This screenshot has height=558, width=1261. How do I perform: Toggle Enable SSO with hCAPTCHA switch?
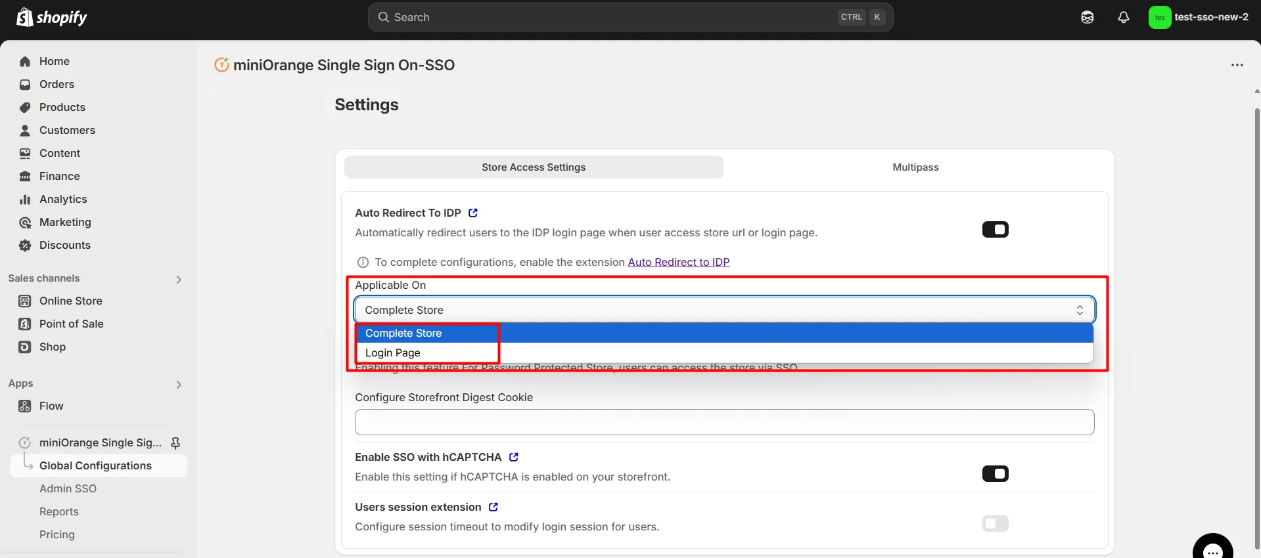[996, 473]
